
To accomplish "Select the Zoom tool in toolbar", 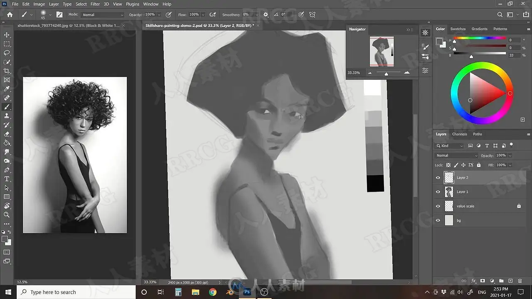I will coord(7,215).
